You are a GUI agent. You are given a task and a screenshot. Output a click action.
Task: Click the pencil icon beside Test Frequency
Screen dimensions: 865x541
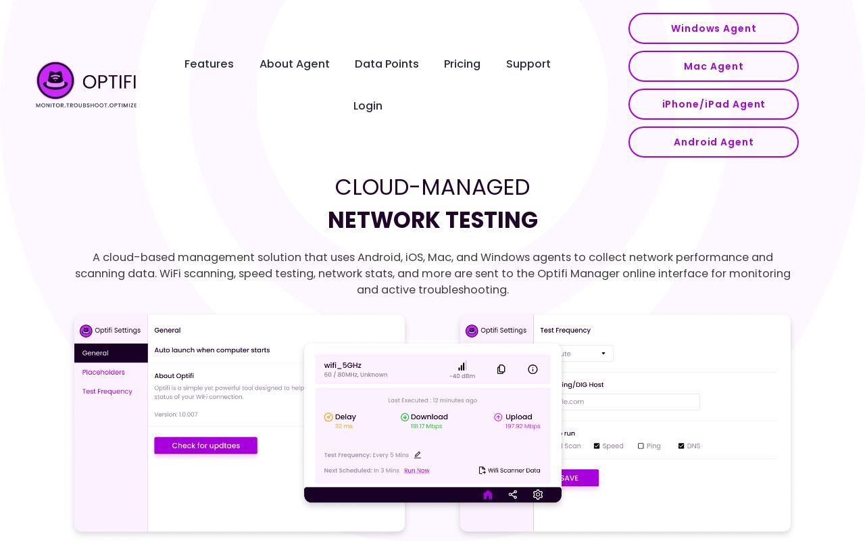tap(418, 455)
